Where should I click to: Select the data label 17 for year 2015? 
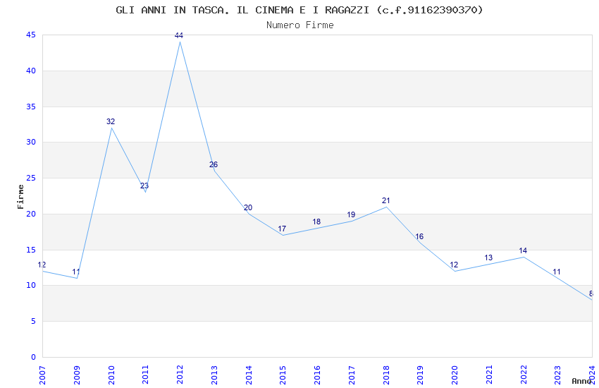[x=282, y=229]
